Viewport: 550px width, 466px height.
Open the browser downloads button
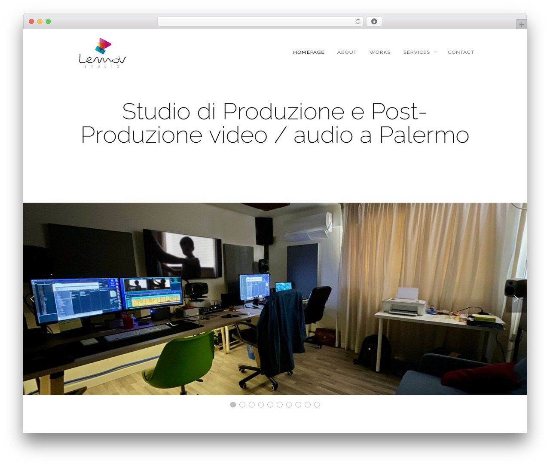coord(374,21)
